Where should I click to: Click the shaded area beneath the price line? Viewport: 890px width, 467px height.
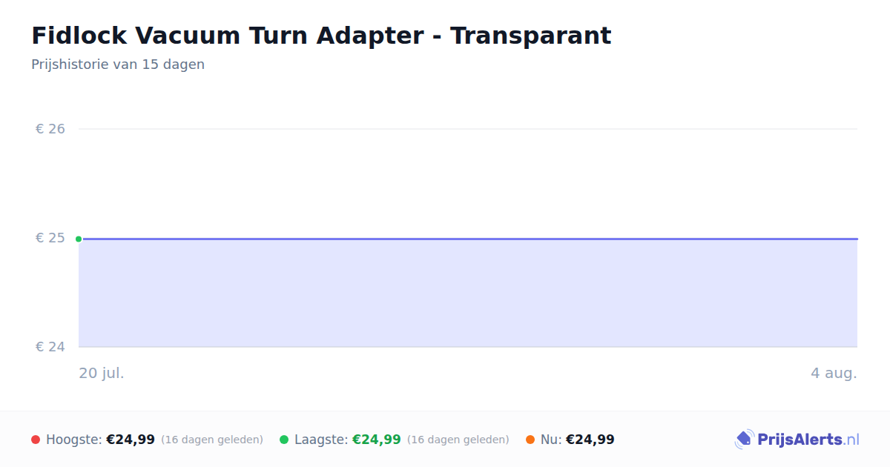pyautogui.click(x=468, y=294)
